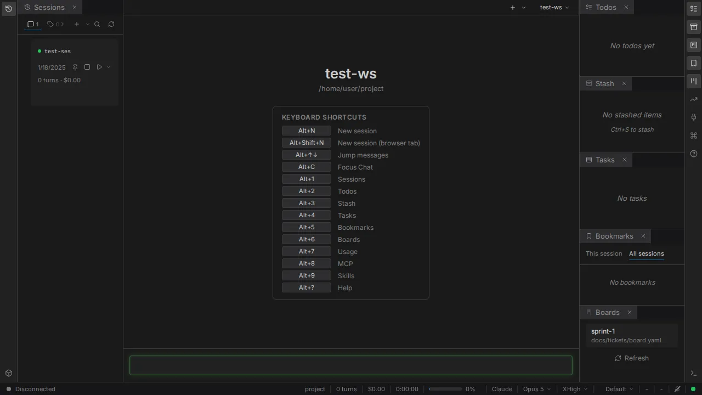Refresh the sessions list
The height and width of the screenshot is (395, 702).
[111, 24]
